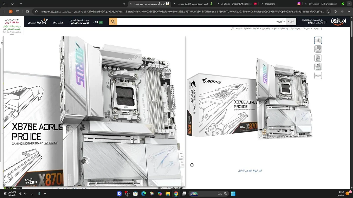The width and height of the screenshot is (353, 198).
Task: Open the search category dropdown
Action: 291,21
